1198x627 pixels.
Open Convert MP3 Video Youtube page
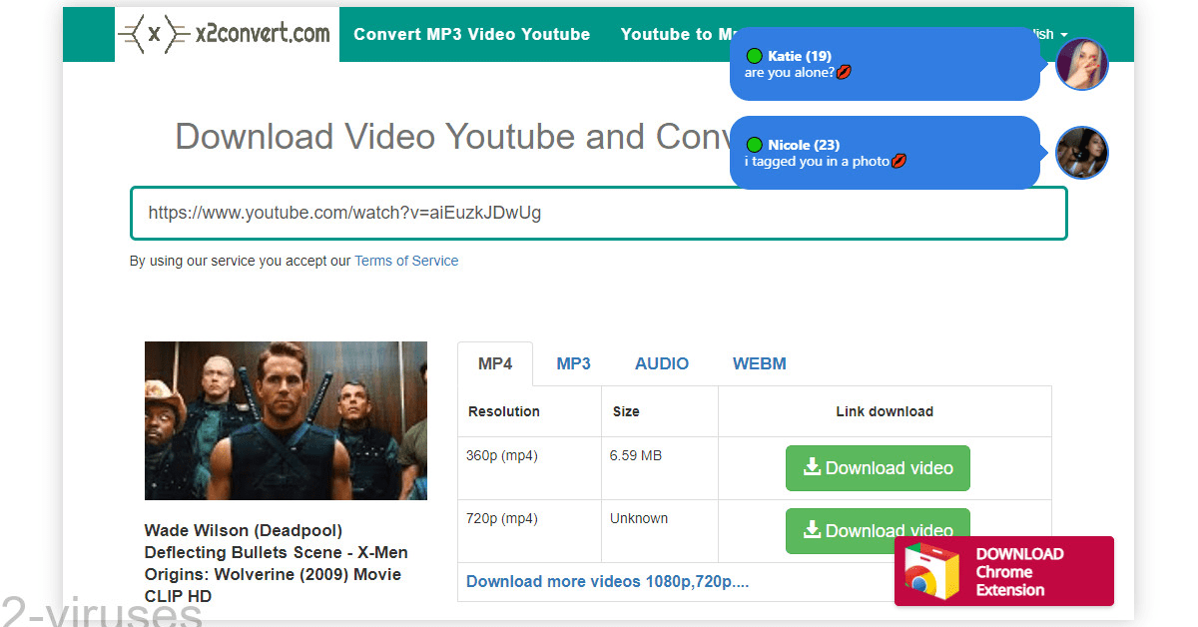pos(471,34)
